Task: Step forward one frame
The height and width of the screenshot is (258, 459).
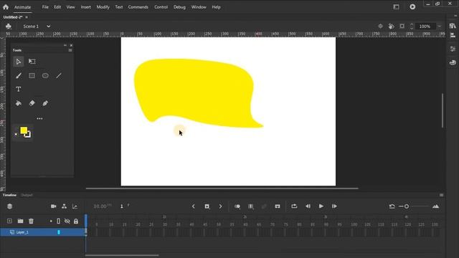Action: (334, 206)
